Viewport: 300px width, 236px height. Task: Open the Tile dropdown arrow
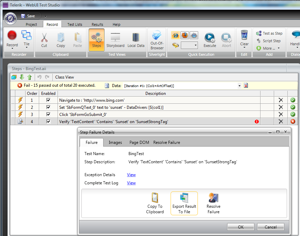(27, 47)
